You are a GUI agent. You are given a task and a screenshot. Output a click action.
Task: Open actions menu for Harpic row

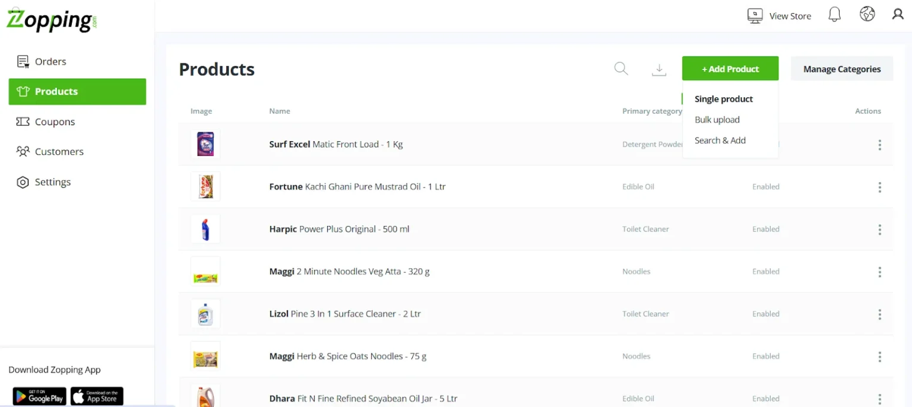pyautogui.click(x=879, y=230)
